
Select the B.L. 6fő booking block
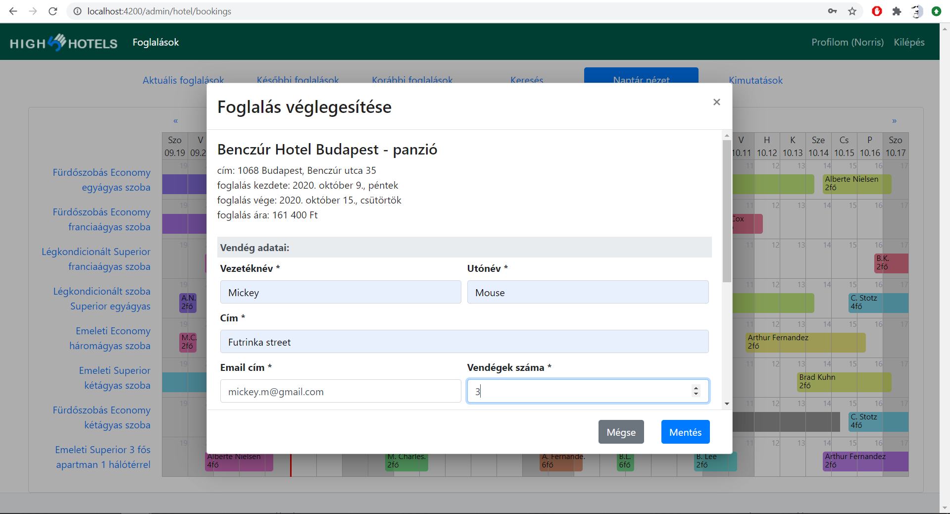point(625,462)
